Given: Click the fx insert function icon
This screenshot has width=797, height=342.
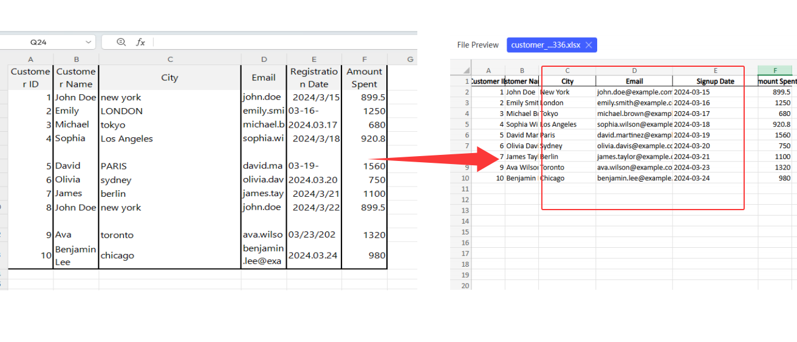Looking at the screenshot, I should point(140,42).
